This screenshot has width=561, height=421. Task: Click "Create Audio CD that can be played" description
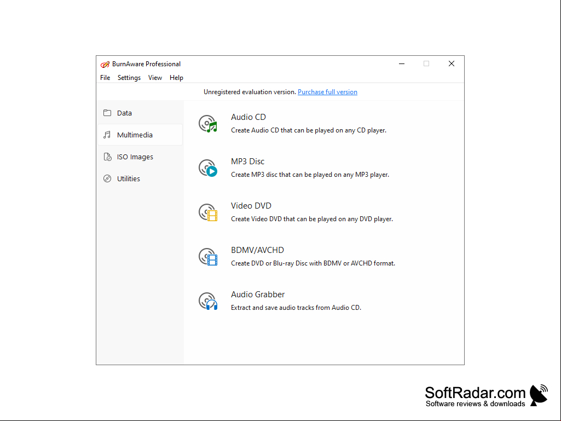(309, 130)
